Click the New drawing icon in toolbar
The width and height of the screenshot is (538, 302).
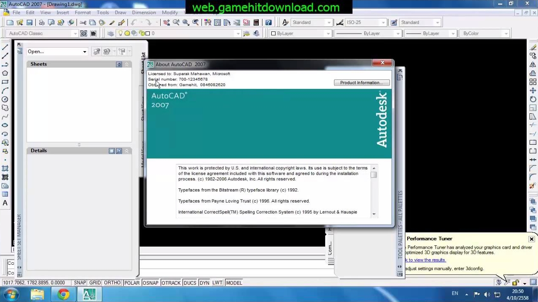click(x=10, y=22)
